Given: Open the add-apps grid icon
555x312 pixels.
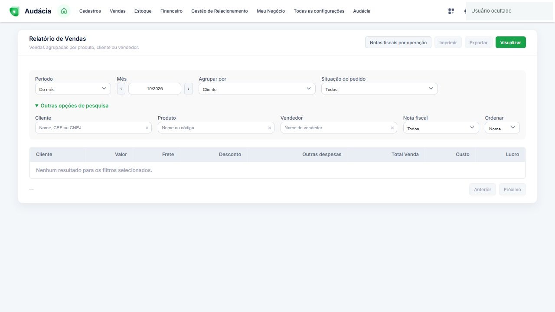Looking at the screenshot, I should click(451, 11).
